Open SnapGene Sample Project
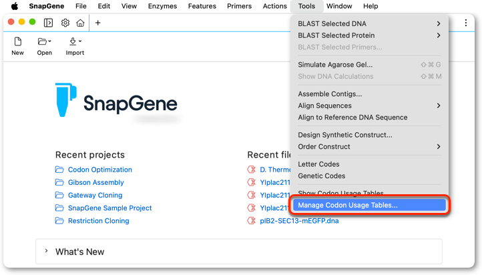The width and height of the screenshot is (482, 275). pos(109,208)
